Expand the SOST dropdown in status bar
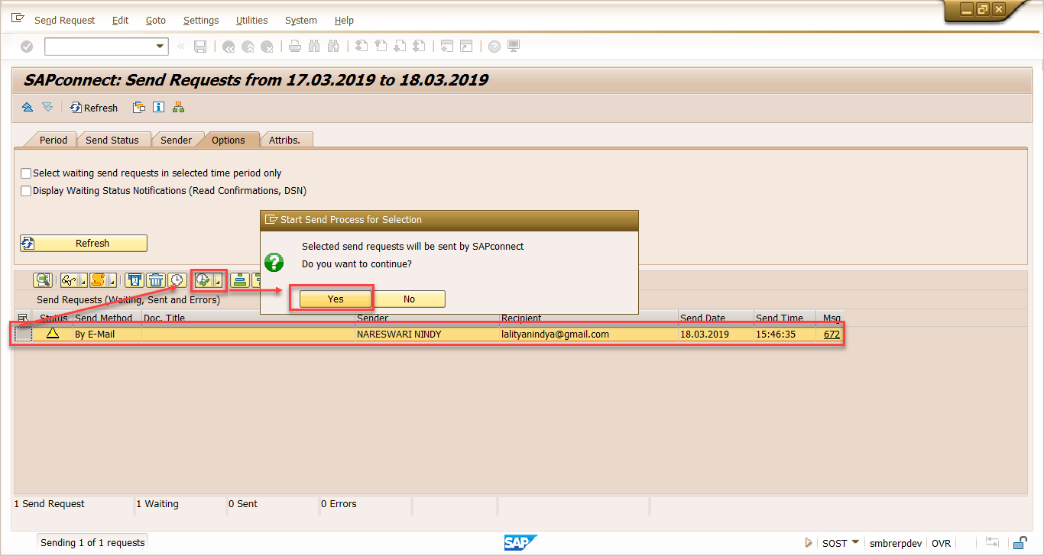The width and height of the screenshot is (1044, 556). pyautogui.click(x=855, y=542)
